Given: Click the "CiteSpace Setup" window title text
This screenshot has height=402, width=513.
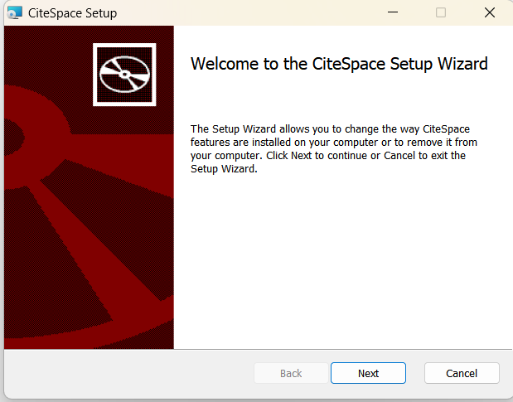Looking at the screenshot, I should click(72, 13).
